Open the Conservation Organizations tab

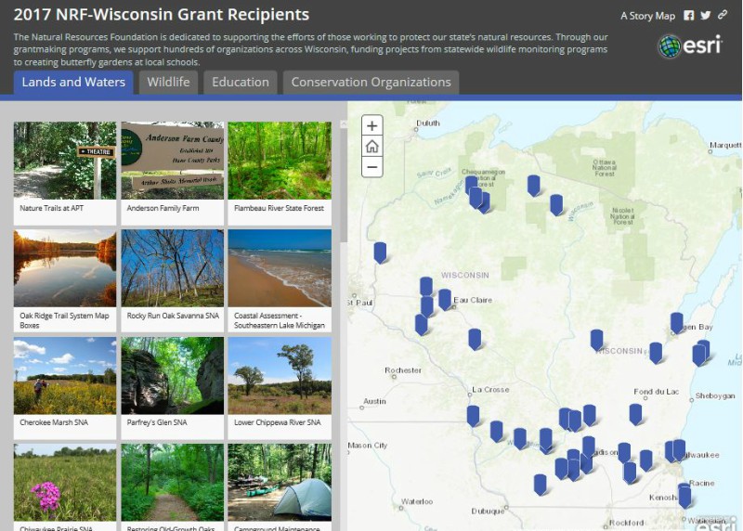click(371, 83)
